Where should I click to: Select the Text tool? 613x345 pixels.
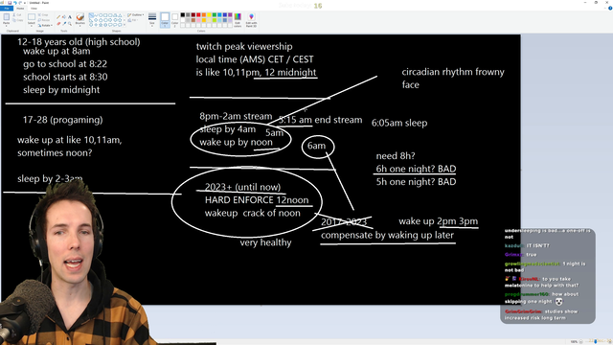point(70,17)
